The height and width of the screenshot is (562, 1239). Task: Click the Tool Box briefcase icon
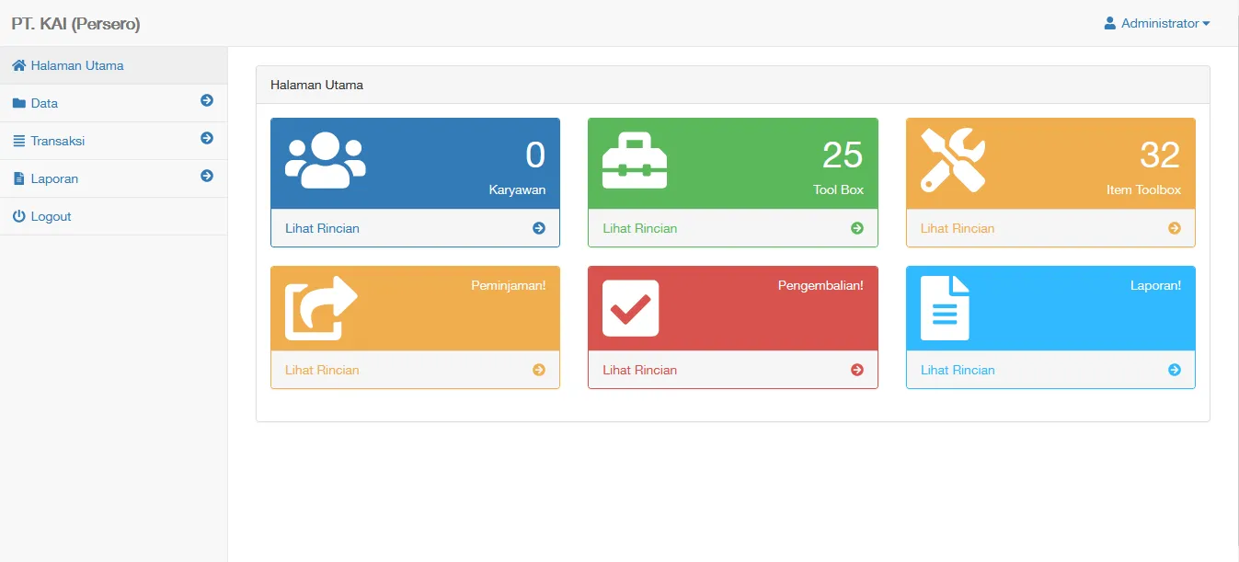pos(635,161)
